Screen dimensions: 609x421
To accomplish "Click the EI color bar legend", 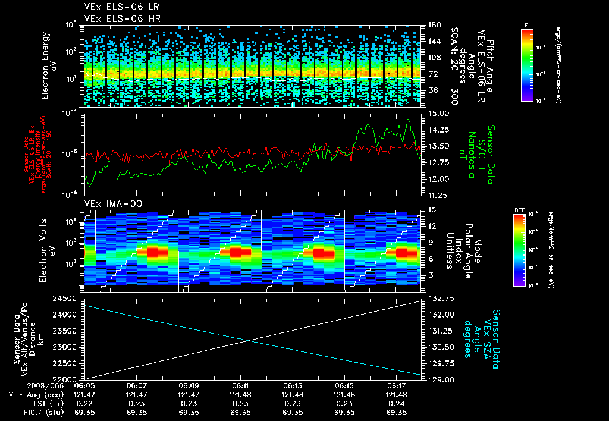I will pos(527,65).
